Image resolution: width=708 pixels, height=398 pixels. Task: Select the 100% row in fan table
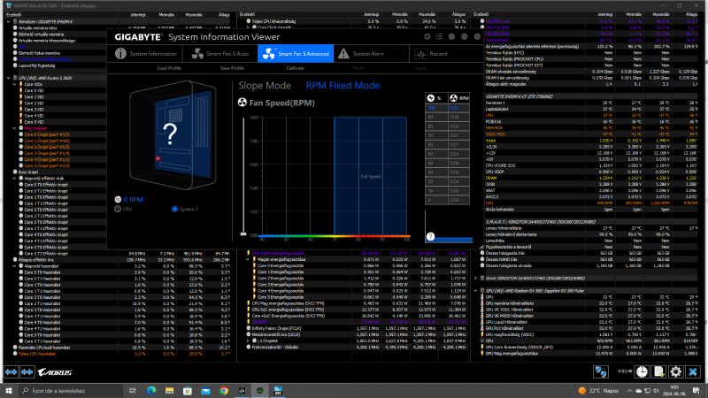click(447, 108)
